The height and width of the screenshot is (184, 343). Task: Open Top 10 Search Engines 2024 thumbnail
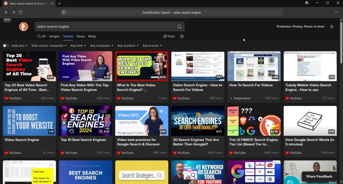[85, 121]
